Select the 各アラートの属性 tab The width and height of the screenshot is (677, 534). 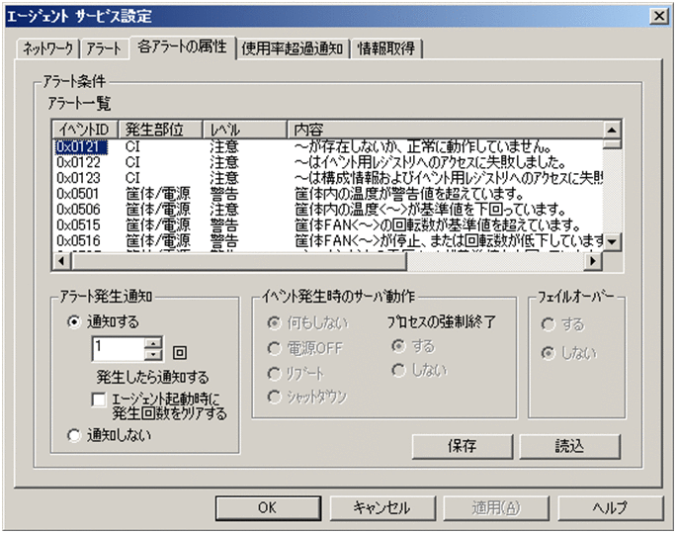point(182,47)
